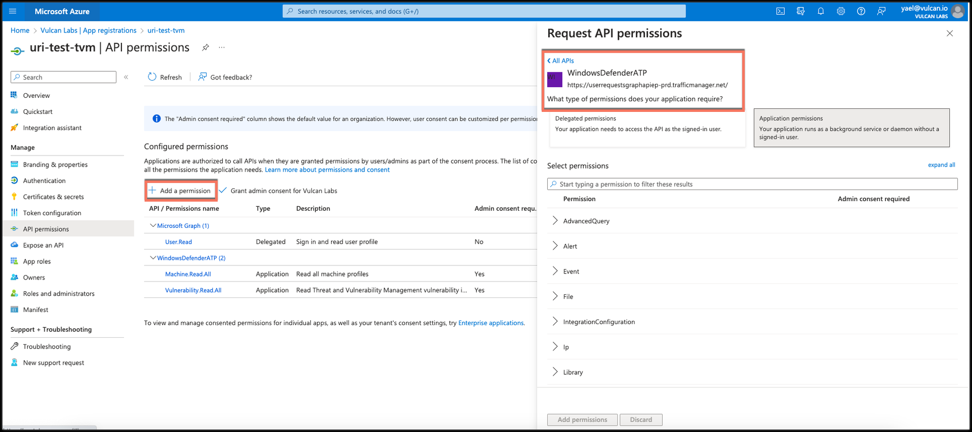The height and width of the screenshot is (432, 972).
Task: Click the Add a permission button
Action: pos(181,190)
